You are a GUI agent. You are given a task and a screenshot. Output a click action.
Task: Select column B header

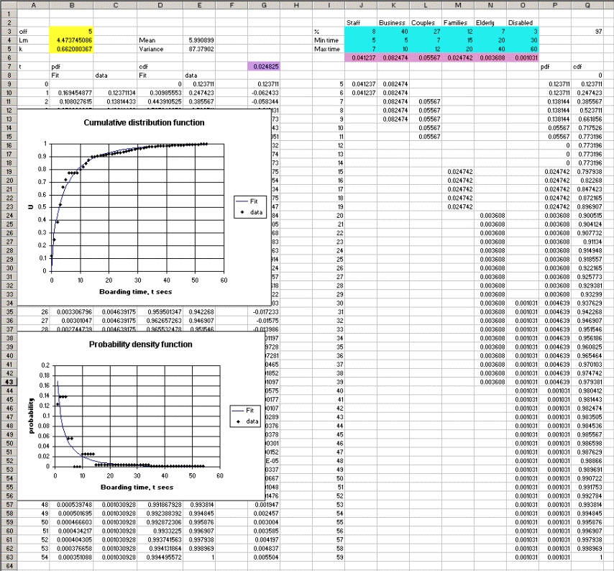pyautogui.click(x=72, y=5)
